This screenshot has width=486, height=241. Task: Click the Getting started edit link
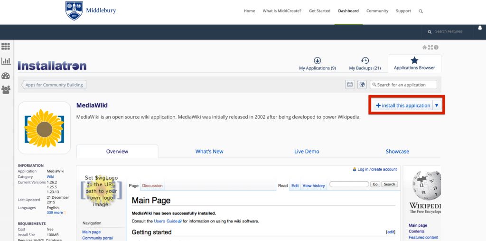pyautogui.click(x=391, y=232)
